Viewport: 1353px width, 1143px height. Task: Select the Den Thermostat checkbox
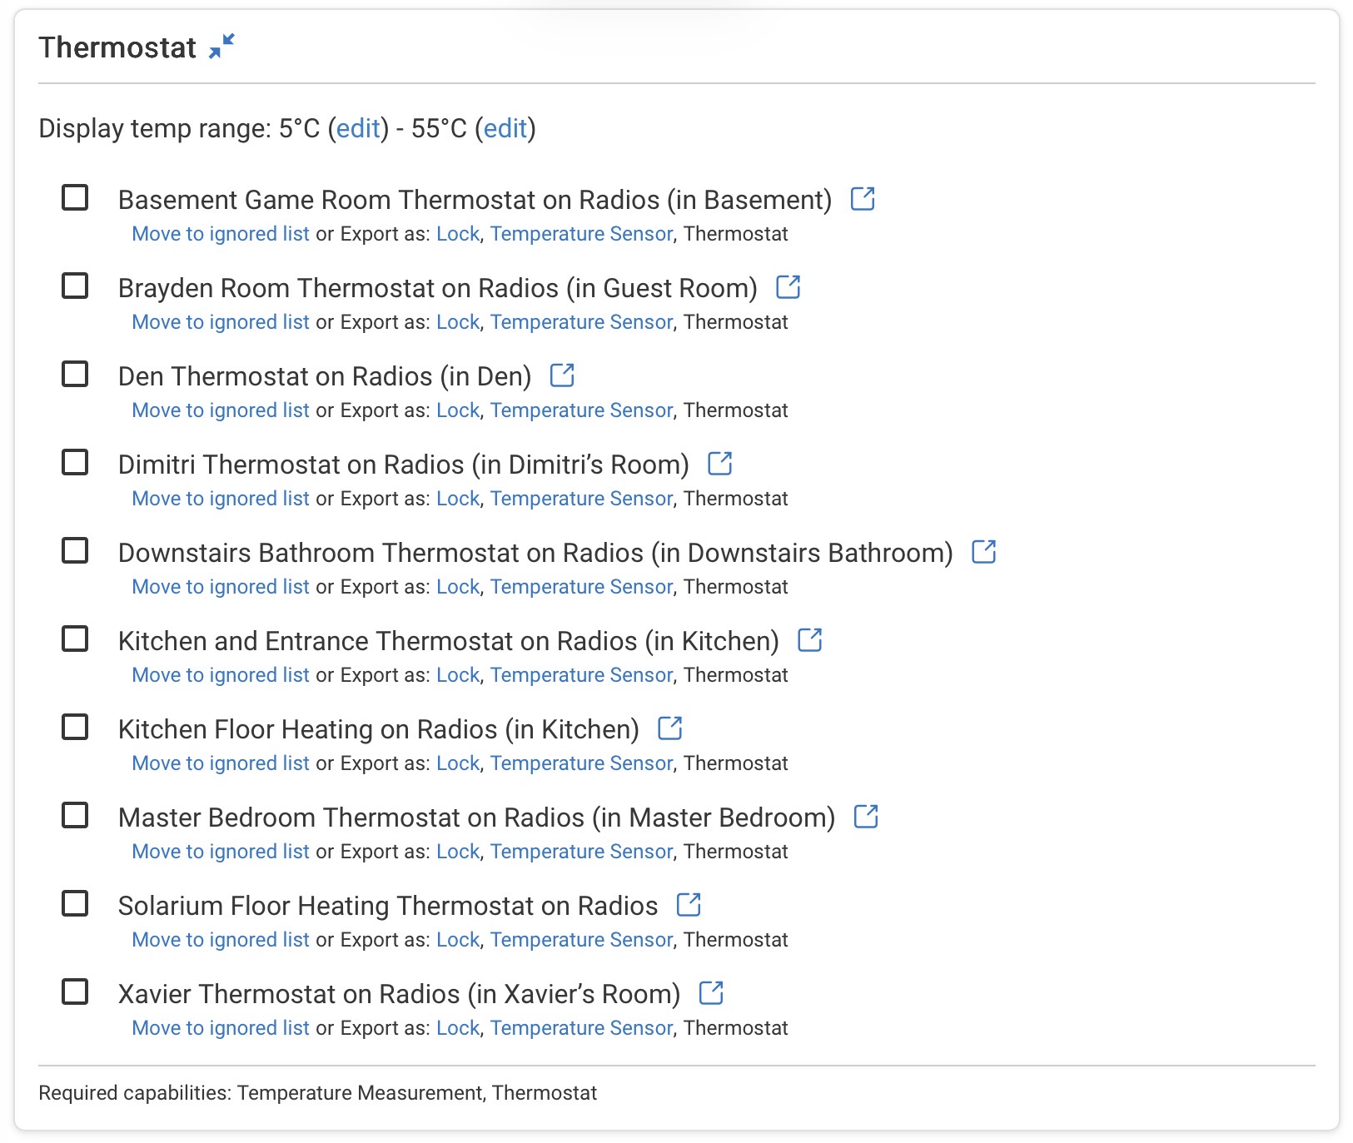pos(75,375)
